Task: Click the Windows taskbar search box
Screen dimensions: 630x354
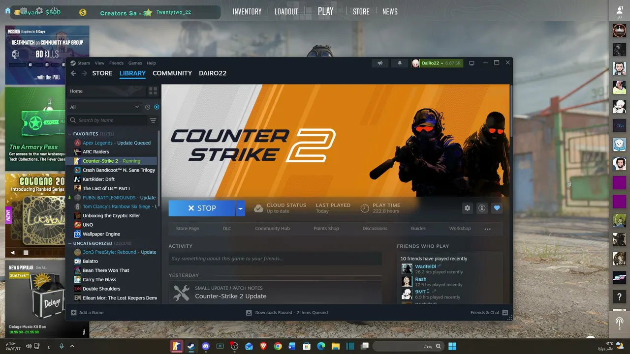Action: coord(408,346)
